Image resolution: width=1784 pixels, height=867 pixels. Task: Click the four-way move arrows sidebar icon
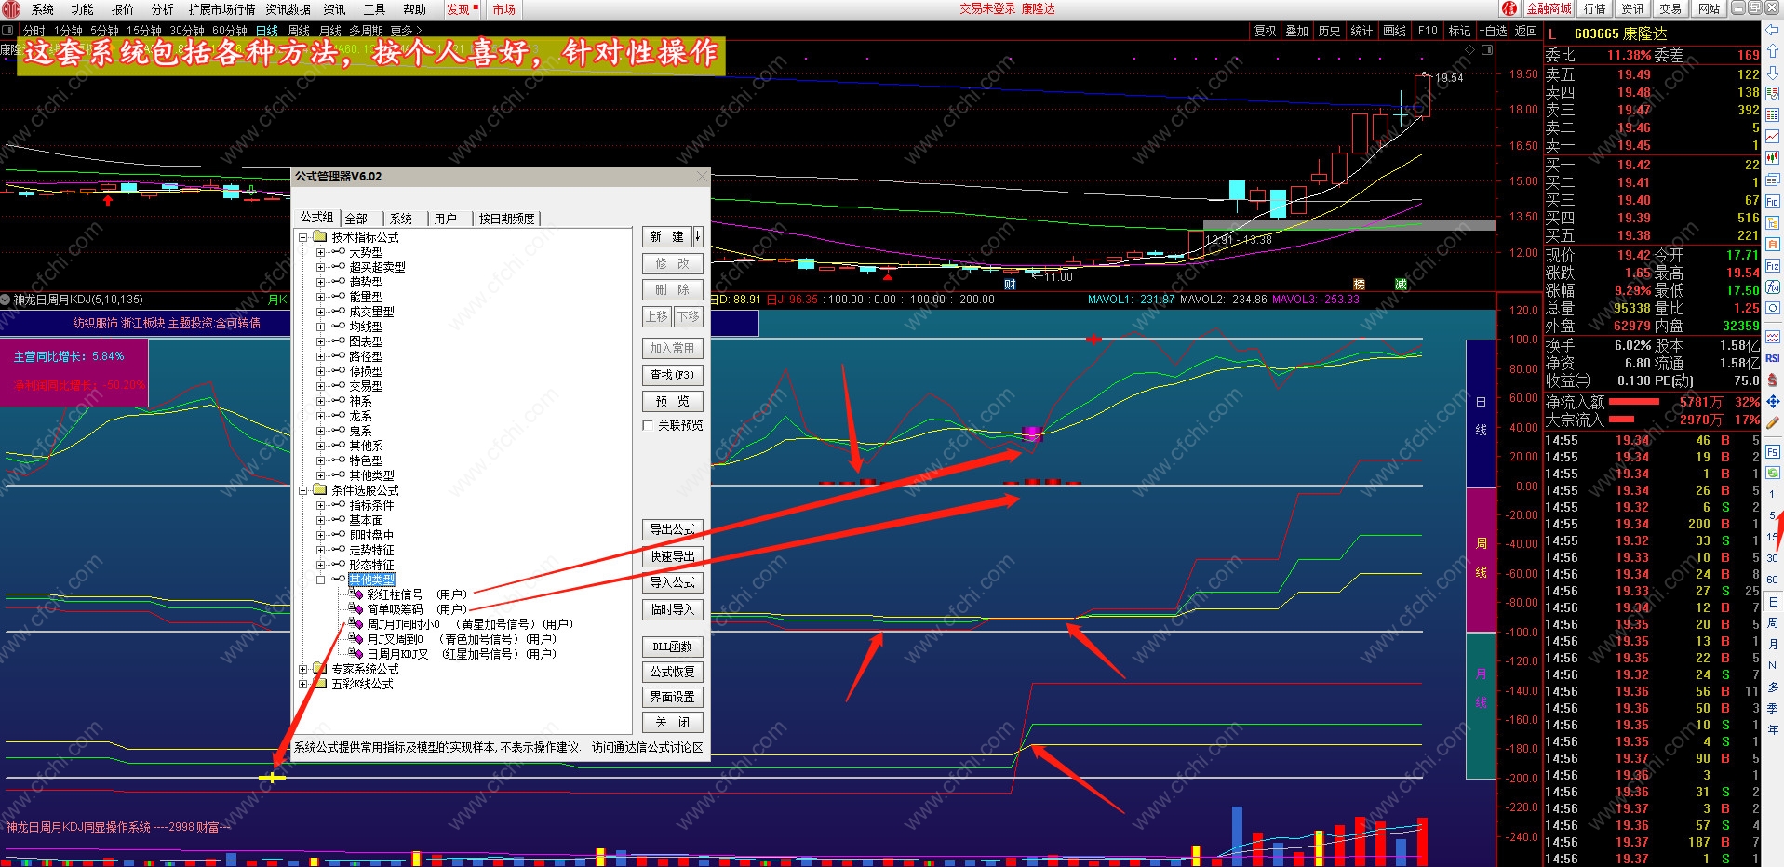1773,402
